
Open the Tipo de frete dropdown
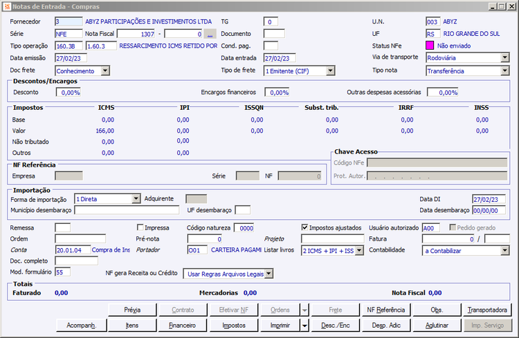330,71
